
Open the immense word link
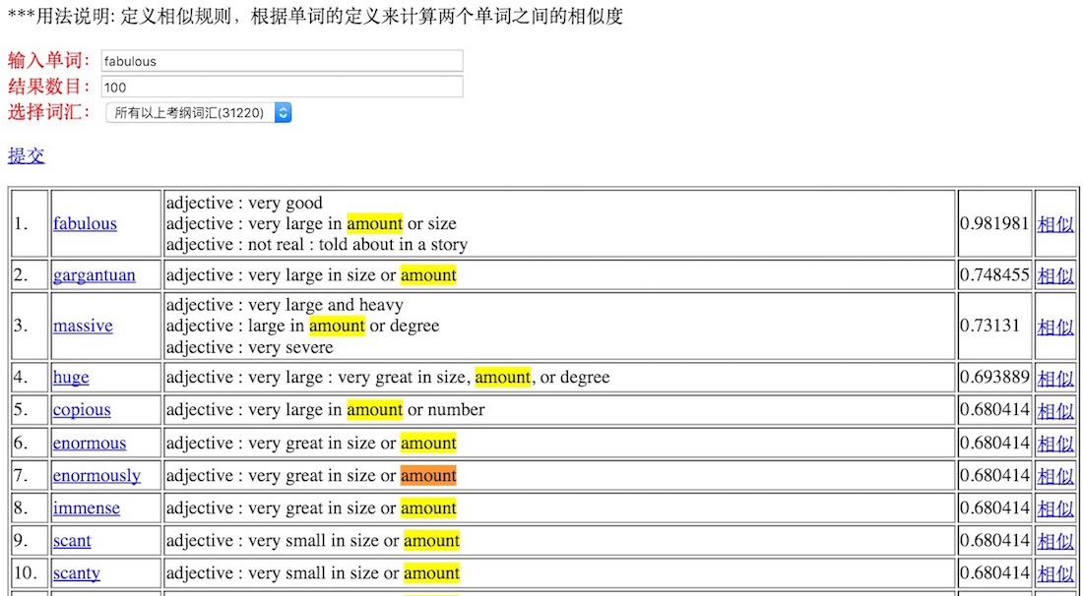(x=87, y=508)
